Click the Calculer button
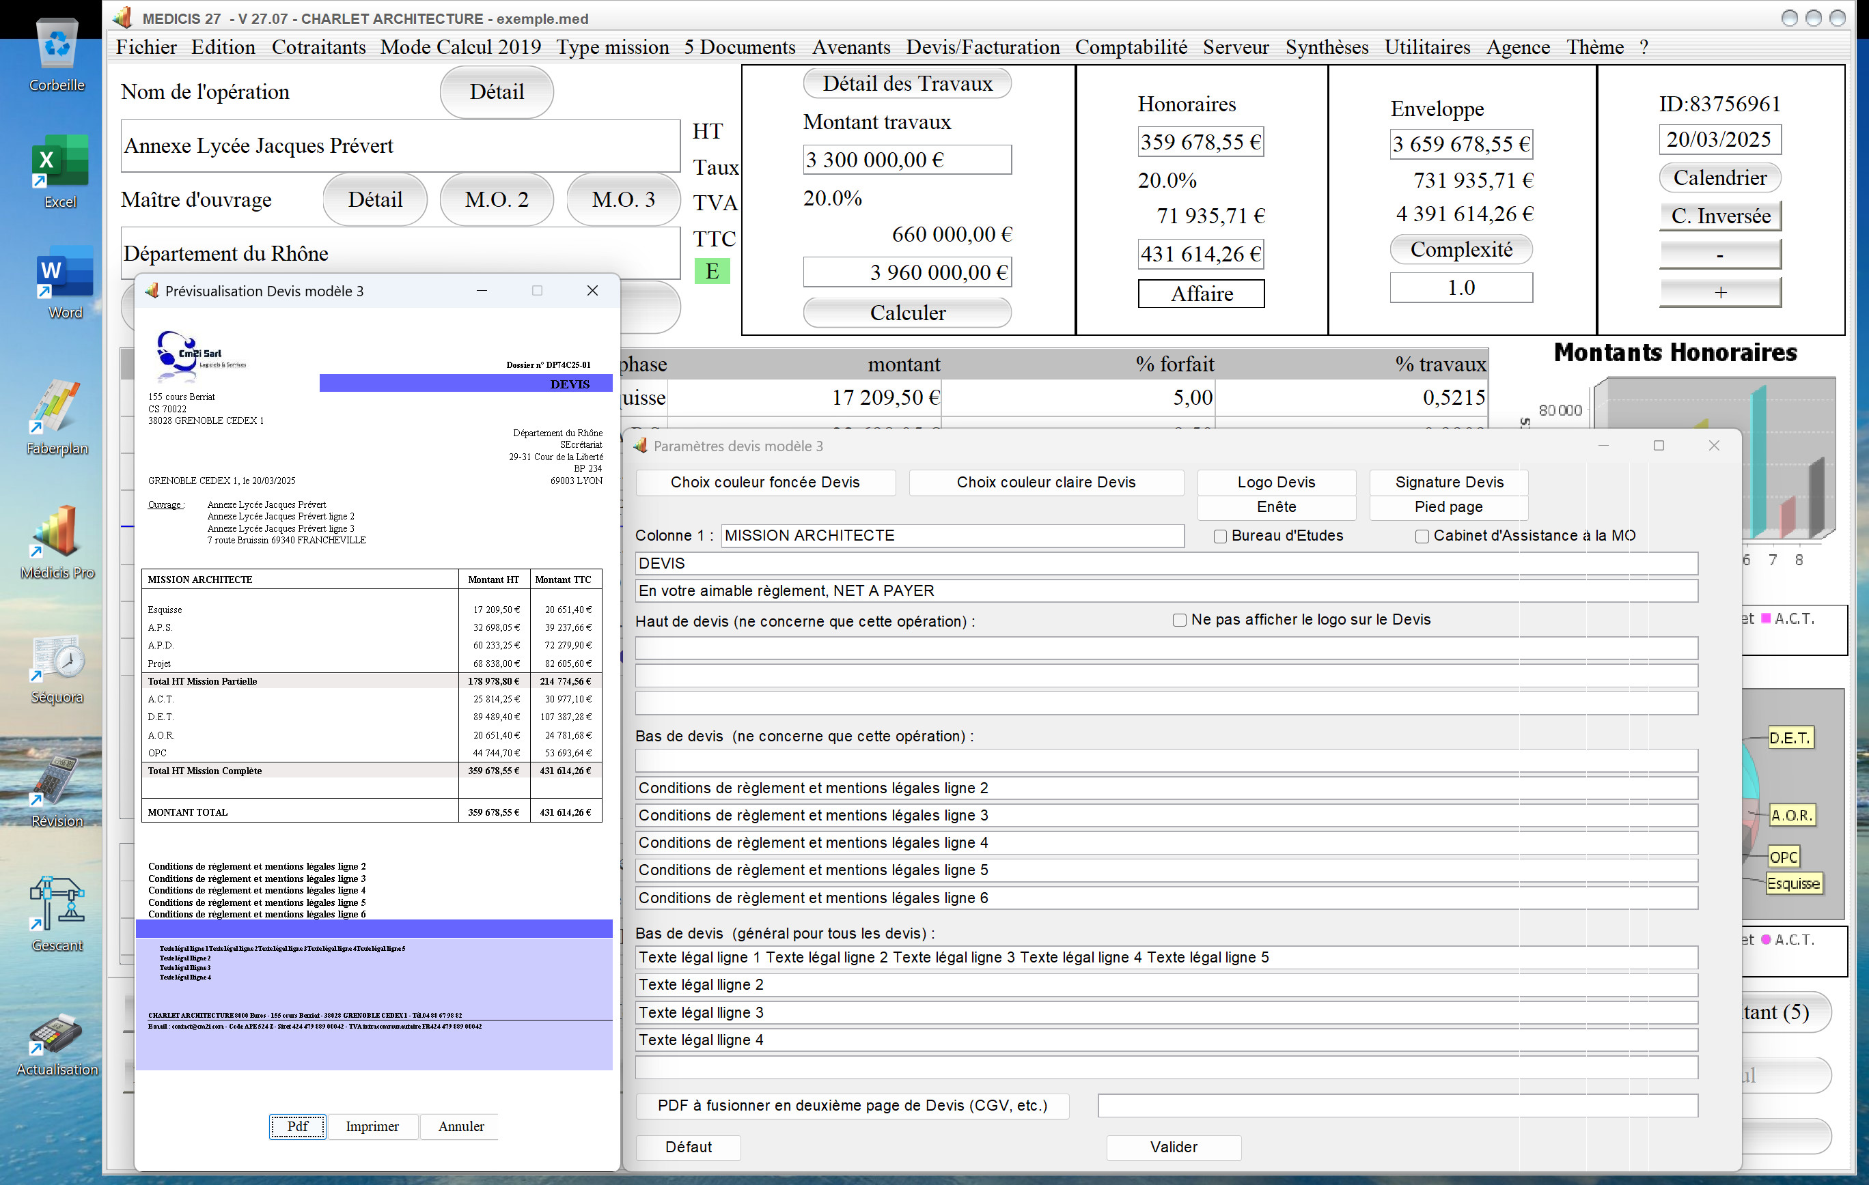This screenshot has height=1185, width=1869. [907, 313]
